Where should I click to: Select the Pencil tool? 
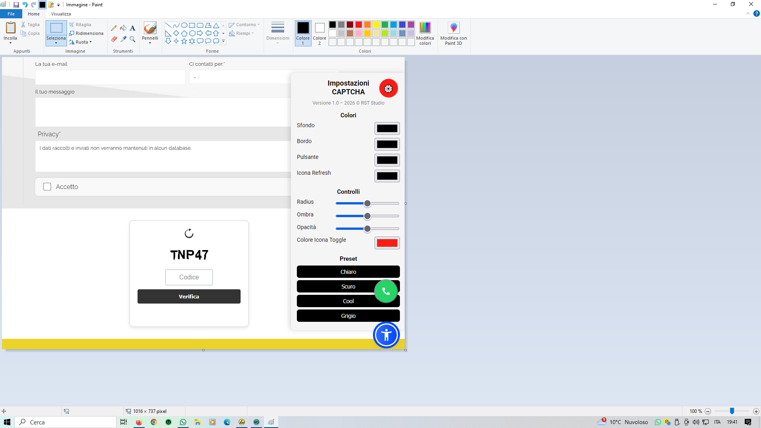coord(114,28)
